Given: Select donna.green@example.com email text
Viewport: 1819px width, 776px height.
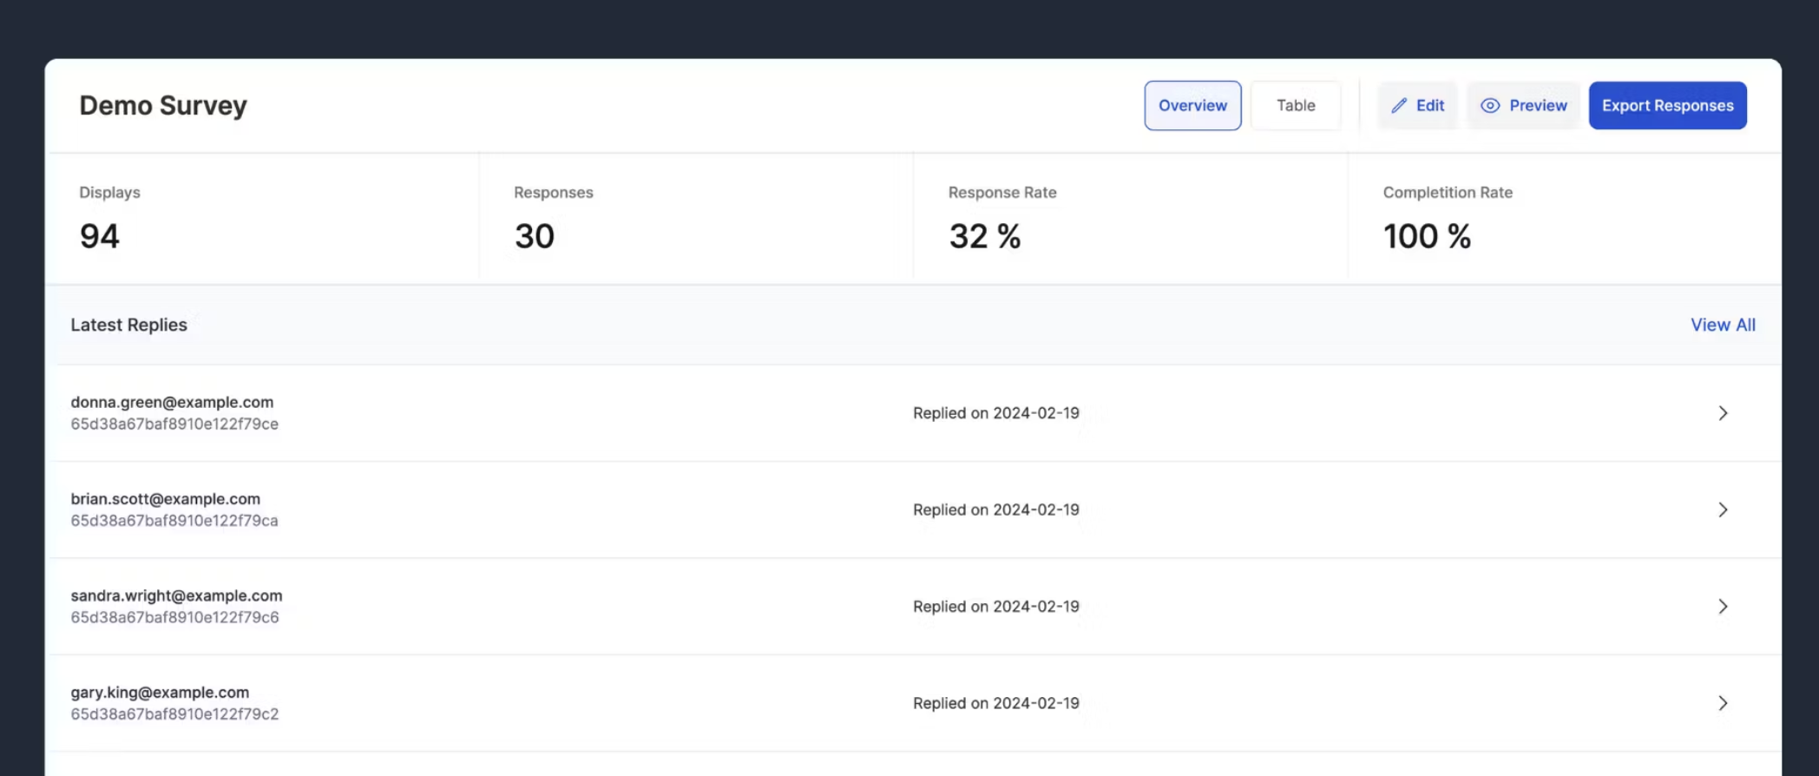Looking at the screenshot, I should click(172, 402).
